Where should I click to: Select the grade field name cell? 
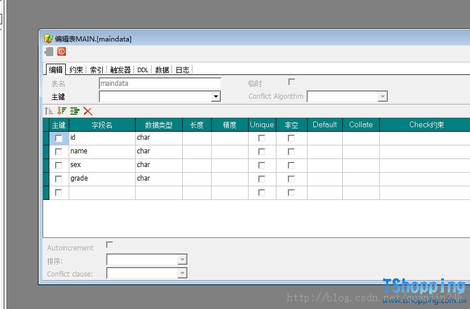(x=102, y=179)
